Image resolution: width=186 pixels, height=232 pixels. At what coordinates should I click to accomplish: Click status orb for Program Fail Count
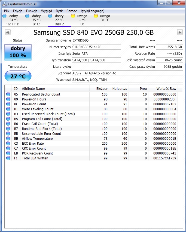click(8, 119)
